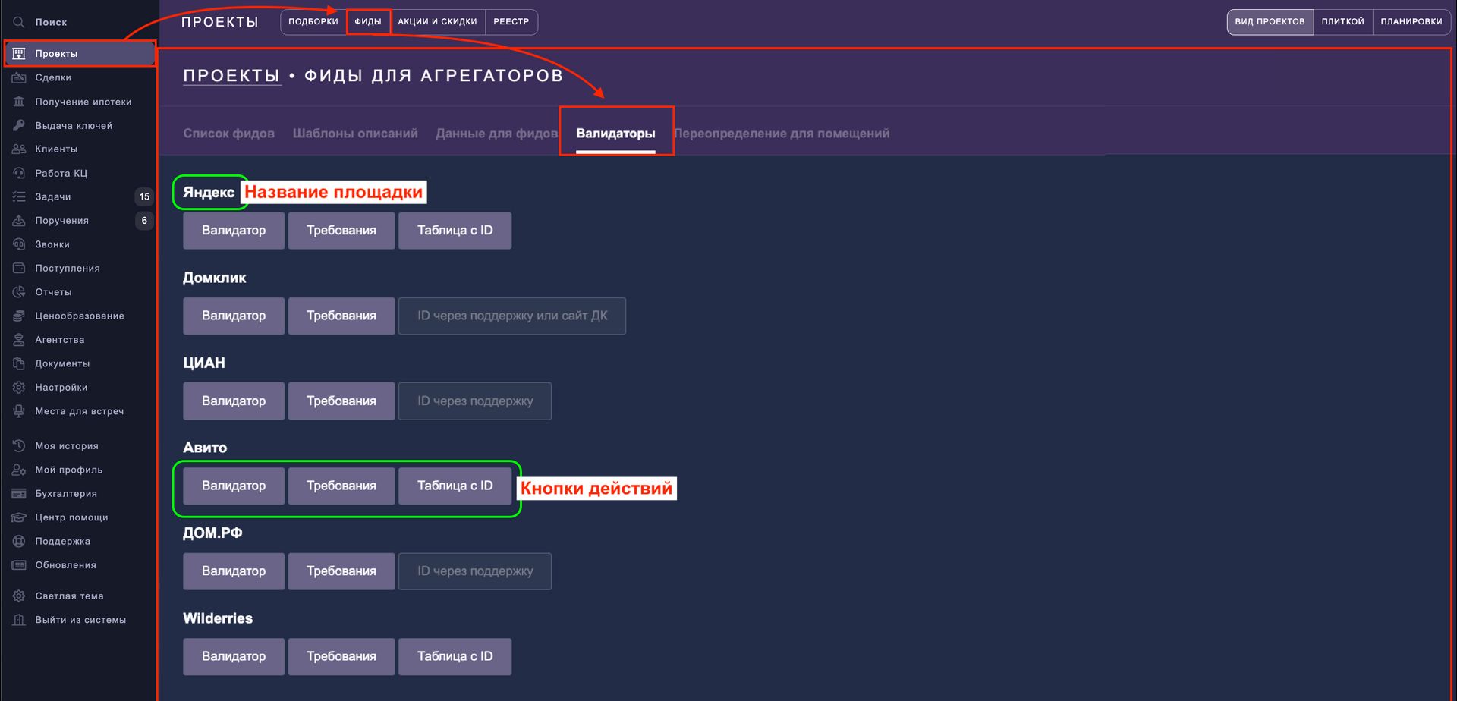Open Поддержка via its lifebuoy icon
The image size is (1457, 701).
point(19,541)
